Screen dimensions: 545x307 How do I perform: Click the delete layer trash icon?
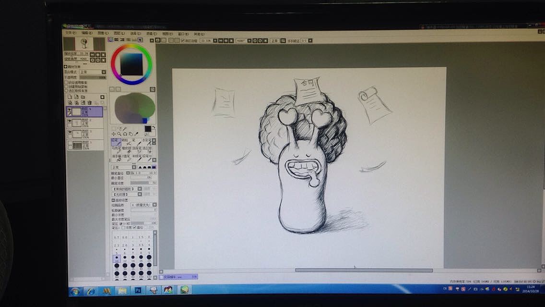point(89,102)
